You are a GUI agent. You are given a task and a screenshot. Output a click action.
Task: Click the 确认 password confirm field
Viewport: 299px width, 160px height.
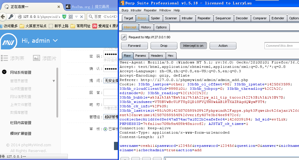pos(110,68)
